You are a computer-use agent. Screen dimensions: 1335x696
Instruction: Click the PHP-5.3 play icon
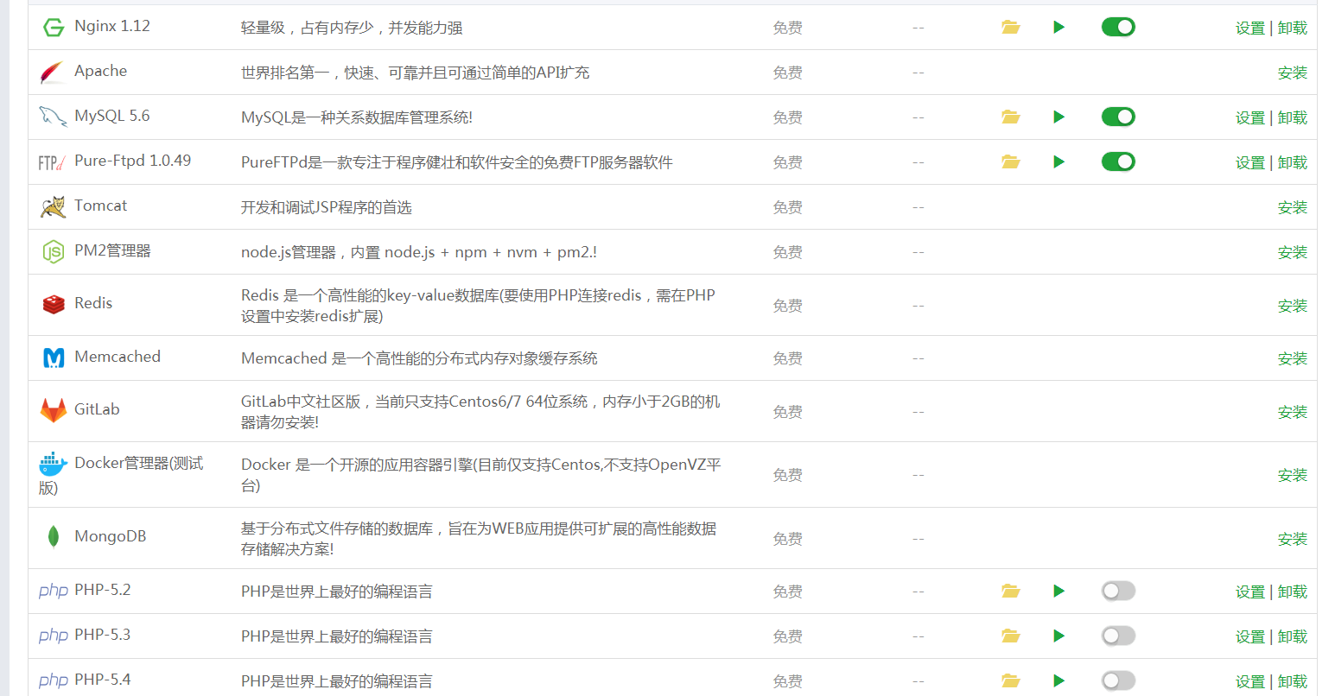(1059, 636)
